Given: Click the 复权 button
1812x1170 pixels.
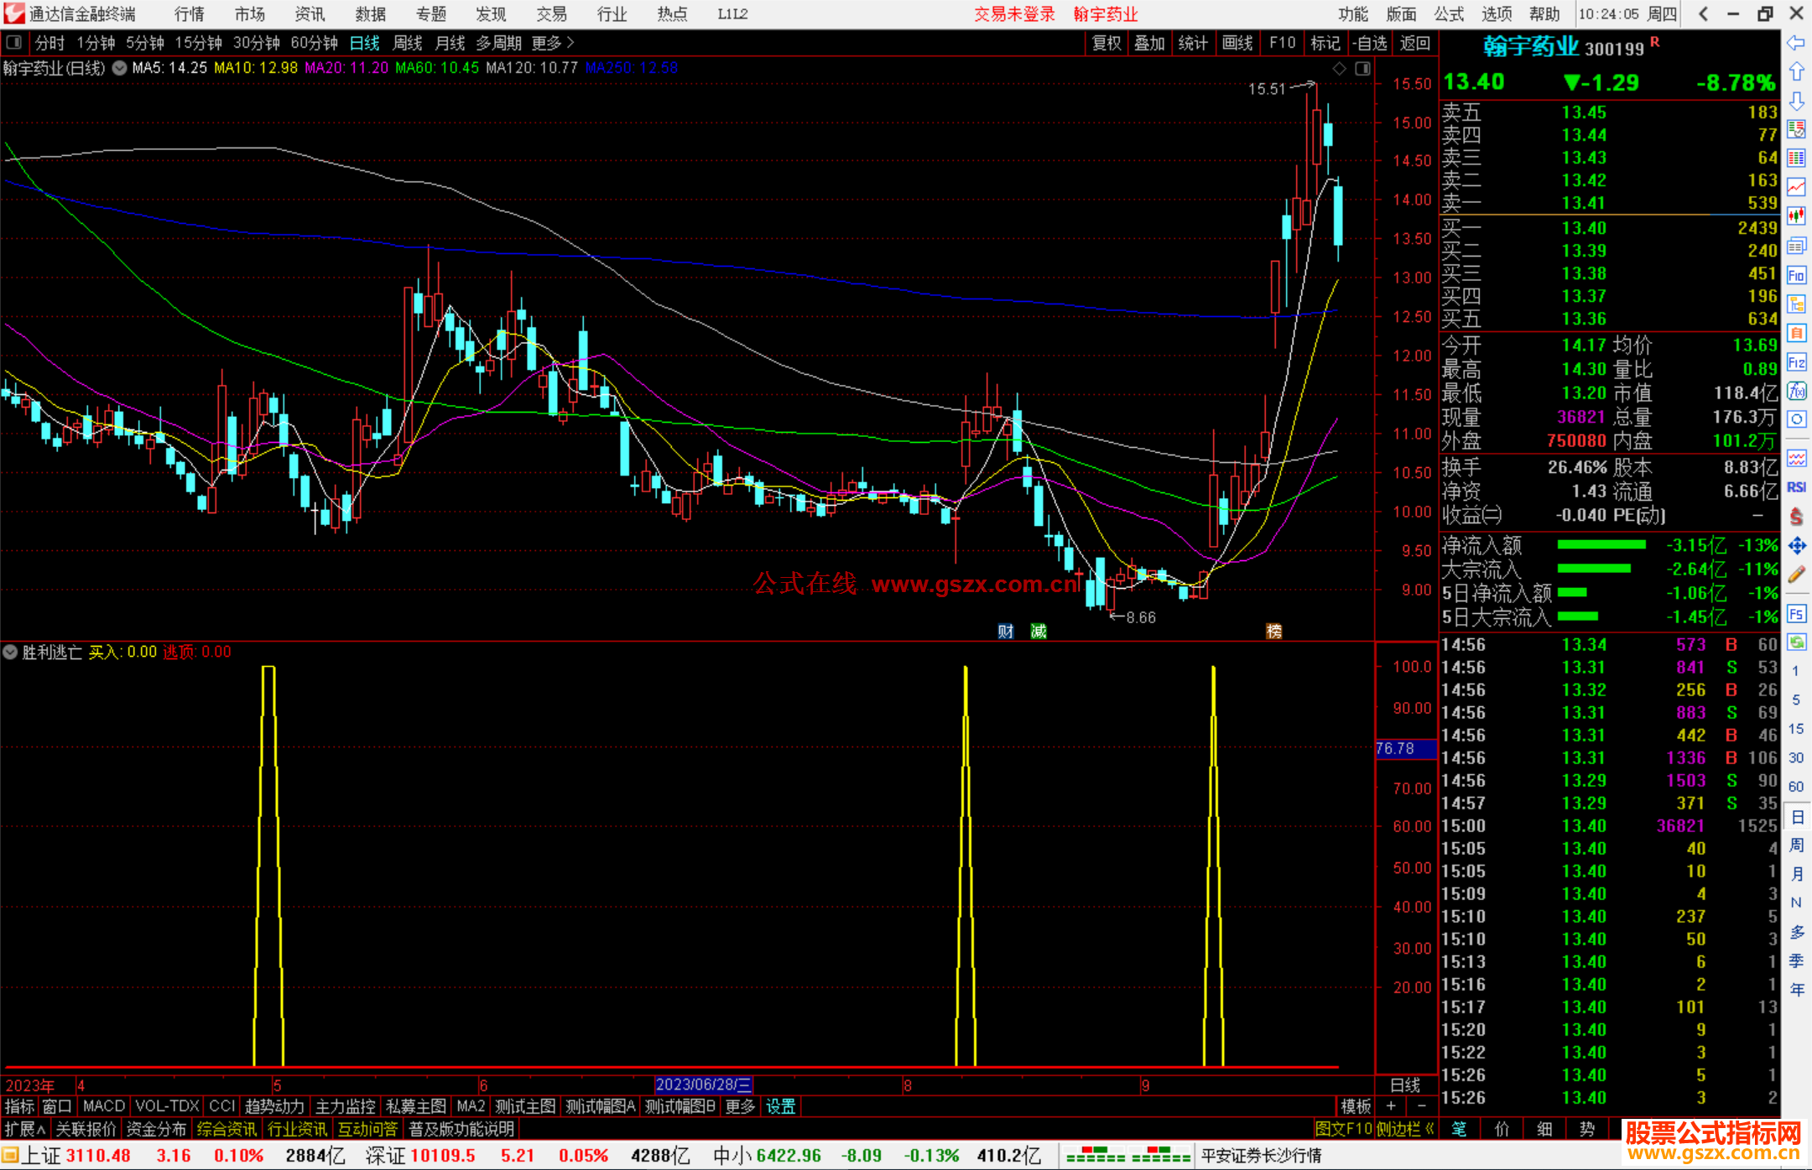Looking at the screenshot, I should [1106, 42].
